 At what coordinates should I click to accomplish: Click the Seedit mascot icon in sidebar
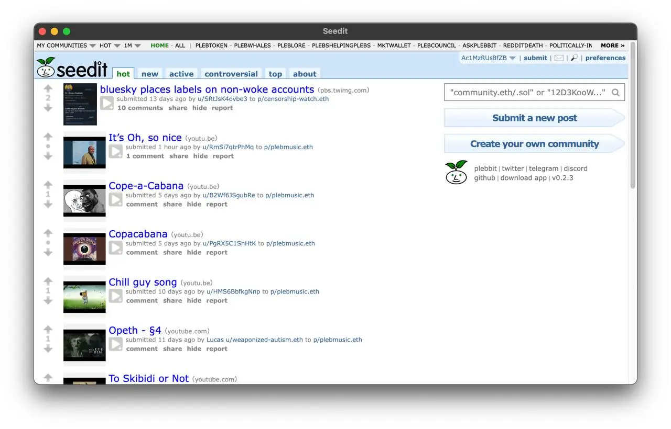[456, 172]
